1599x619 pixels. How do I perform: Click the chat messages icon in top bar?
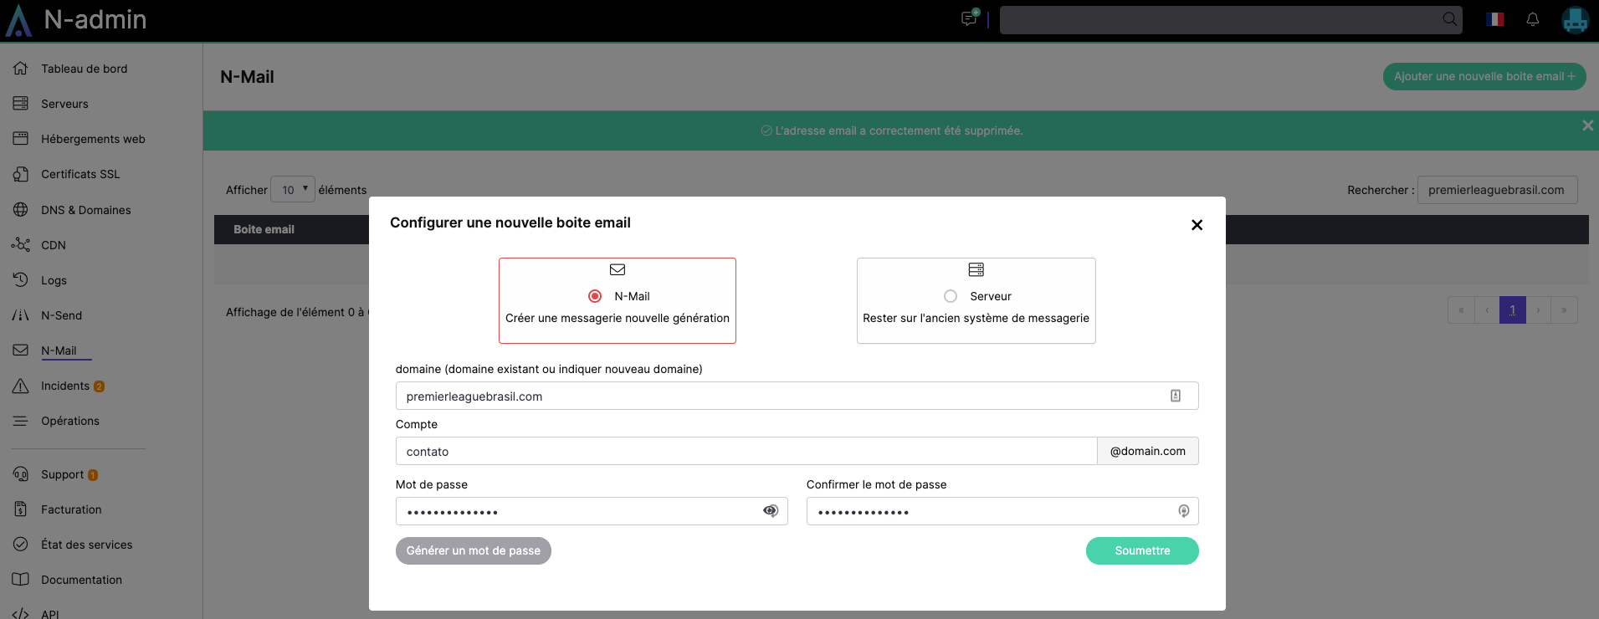tap(969, 18)
